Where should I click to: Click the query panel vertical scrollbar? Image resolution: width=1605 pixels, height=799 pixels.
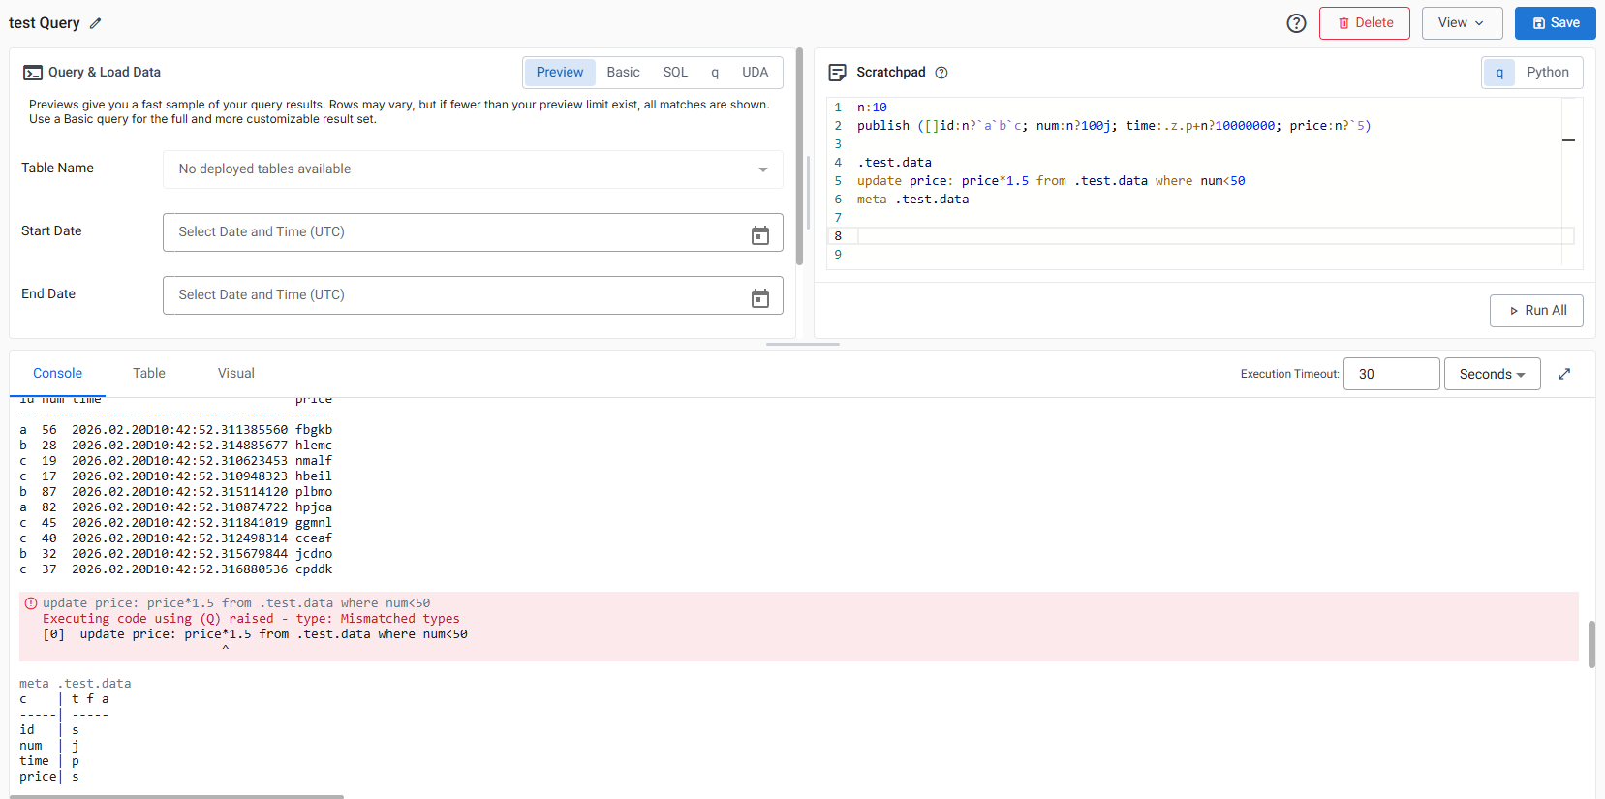click(800, 156)
